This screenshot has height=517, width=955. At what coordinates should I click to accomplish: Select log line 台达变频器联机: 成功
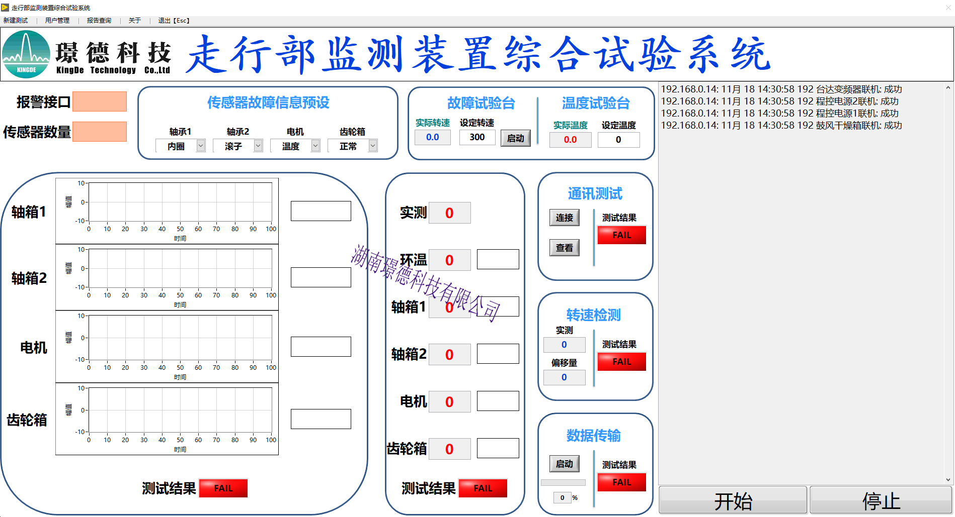pyautogui.click(x=781, y=89)
